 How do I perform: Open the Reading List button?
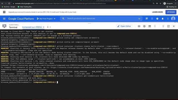pyautogui.click(x=171, y=7)
